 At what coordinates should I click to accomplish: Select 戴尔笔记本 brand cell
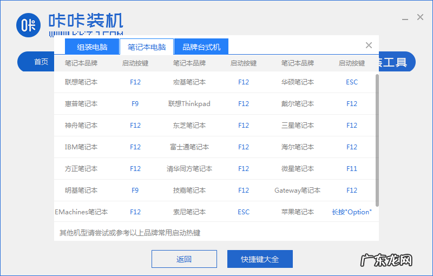click(298, 104)
